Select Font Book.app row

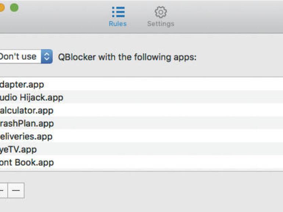tap(141, 162)
